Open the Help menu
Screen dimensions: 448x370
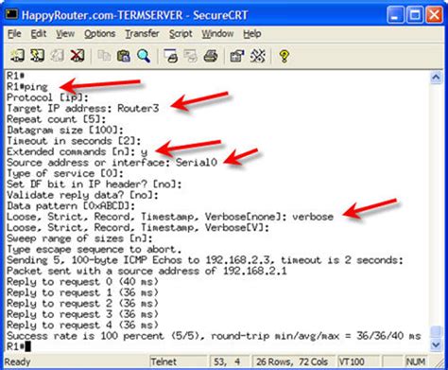point(252,34)
